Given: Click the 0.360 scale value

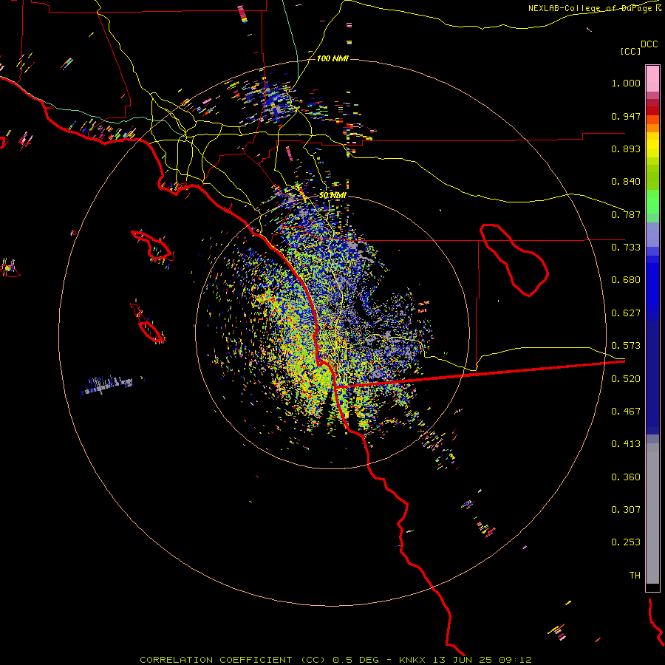Looking at the screenshot, I should tap(626, 477).
